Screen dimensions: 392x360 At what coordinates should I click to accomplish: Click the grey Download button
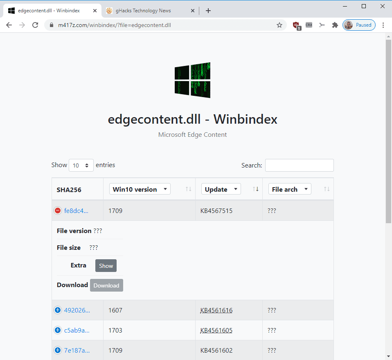point(106,285)
